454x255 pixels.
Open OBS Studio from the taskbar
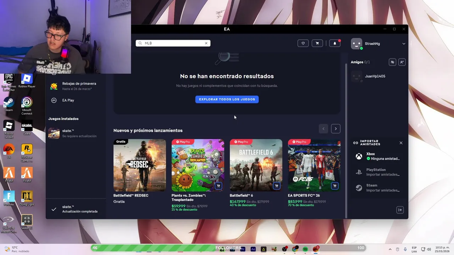pyautogui.click(x=284, y=249)
